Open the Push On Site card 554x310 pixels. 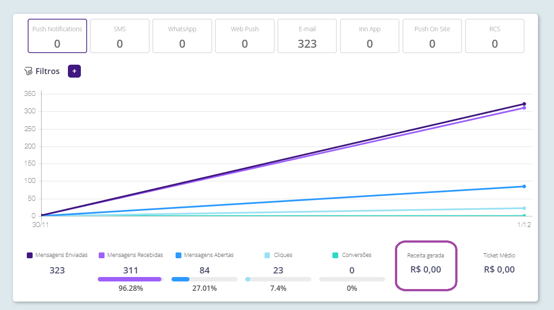pyautogui.click(x=432, y=36)
